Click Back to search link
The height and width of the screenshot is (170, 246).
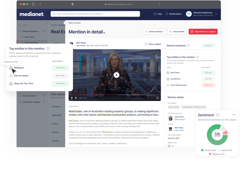pos(75,23)
